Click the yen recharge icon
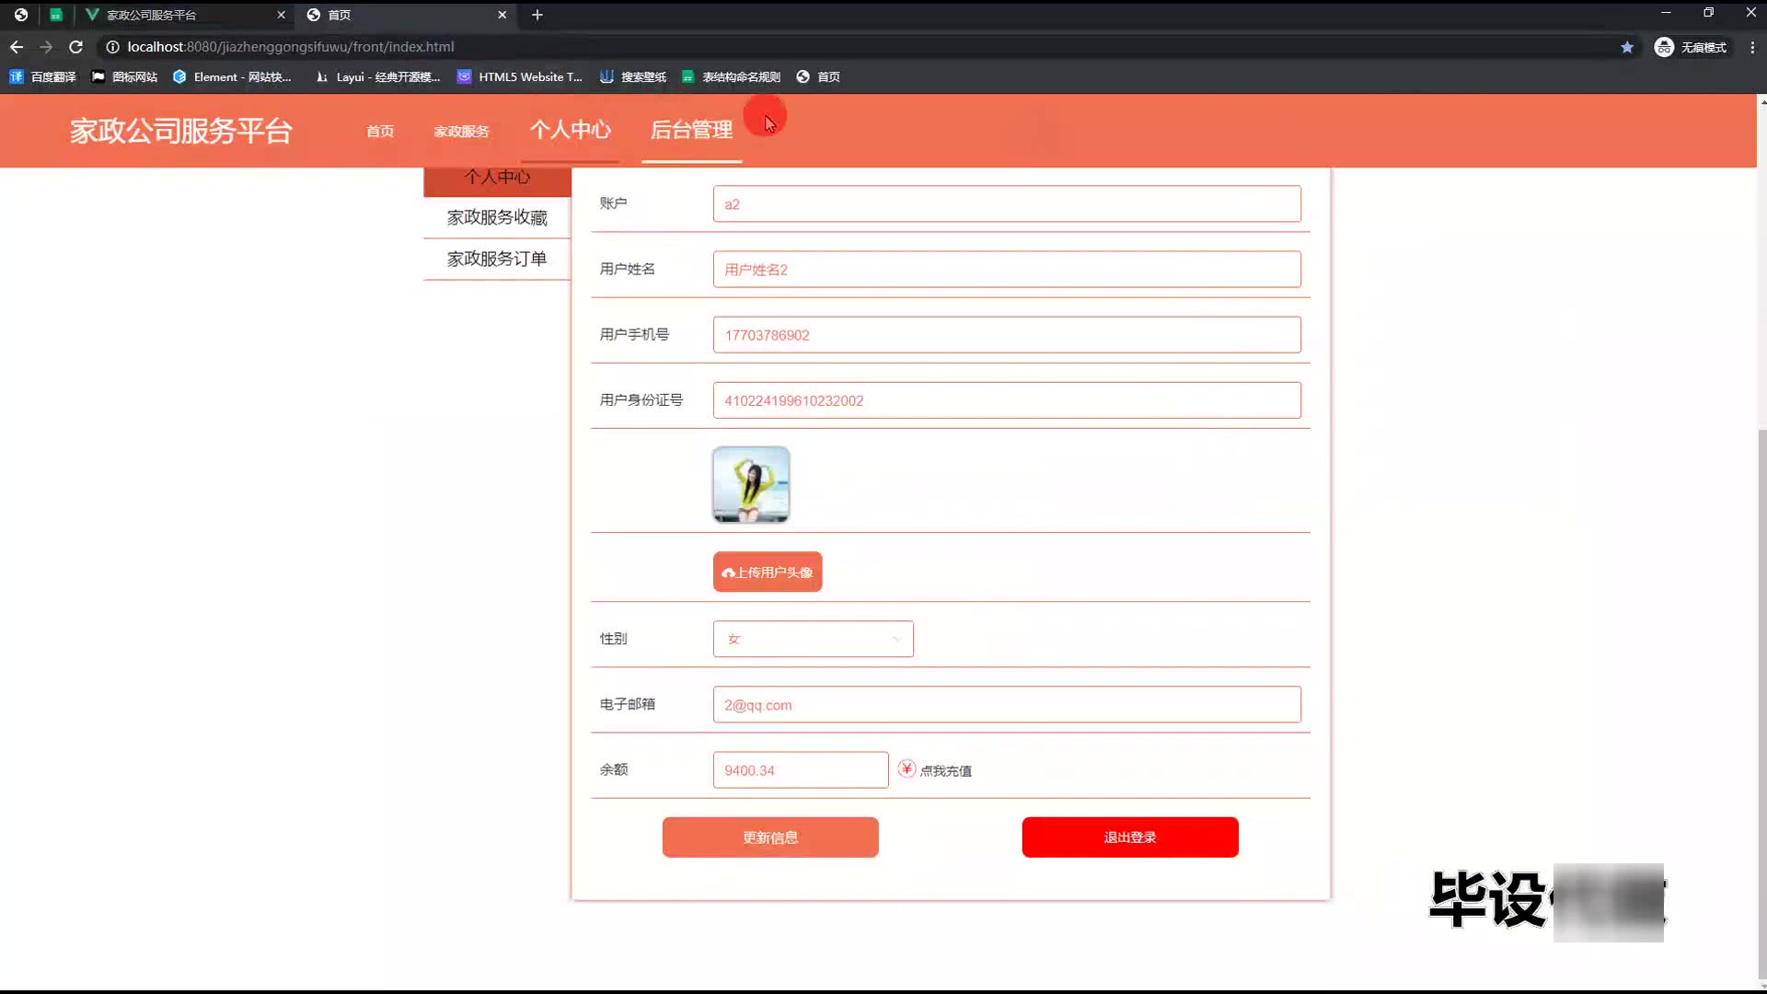 907,769
